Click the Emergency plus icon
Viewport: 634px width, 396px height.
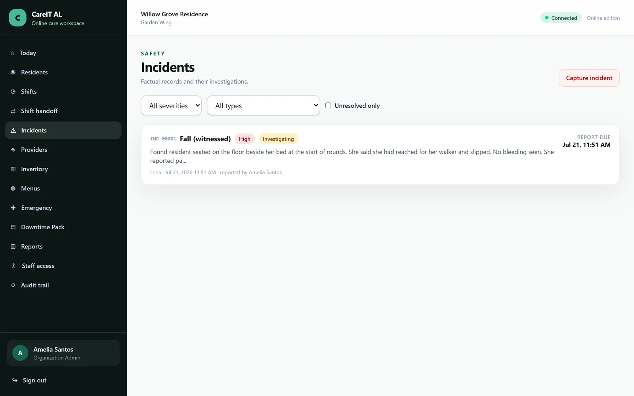click(13, 208)
